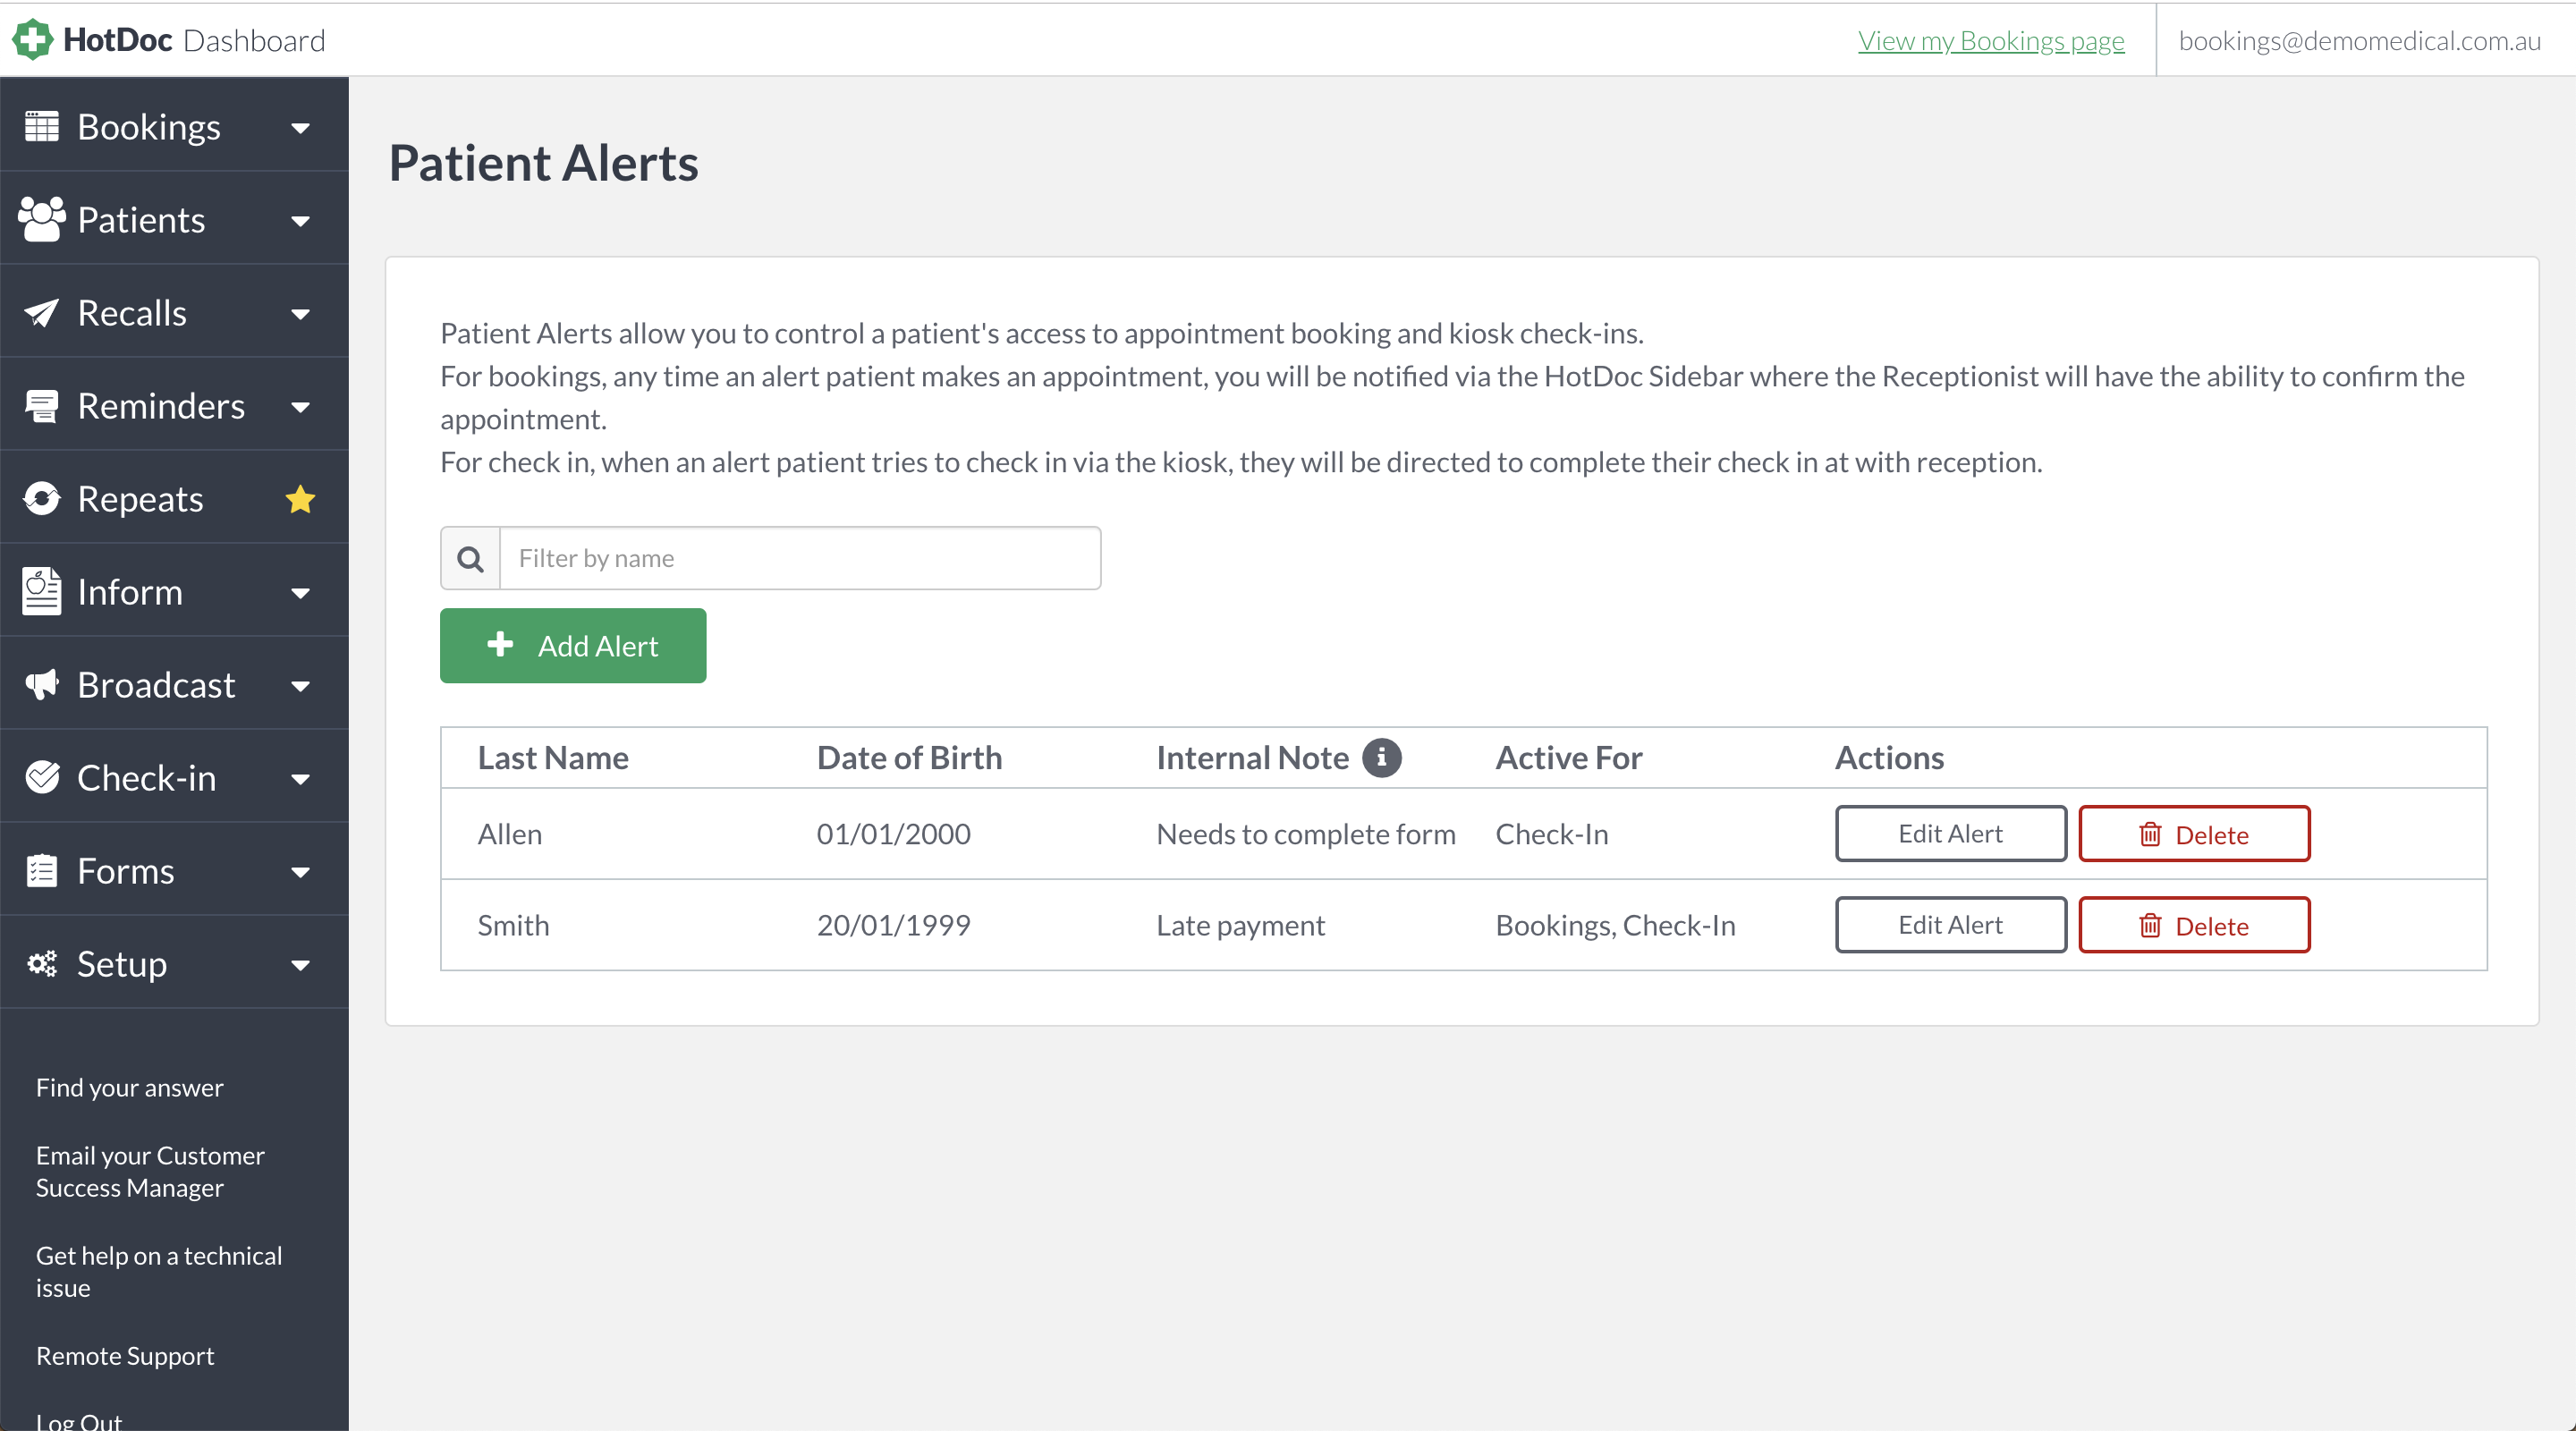Click the Setup gears icon
Screen dimensions: 2576x1431
(x=42, y=963)
